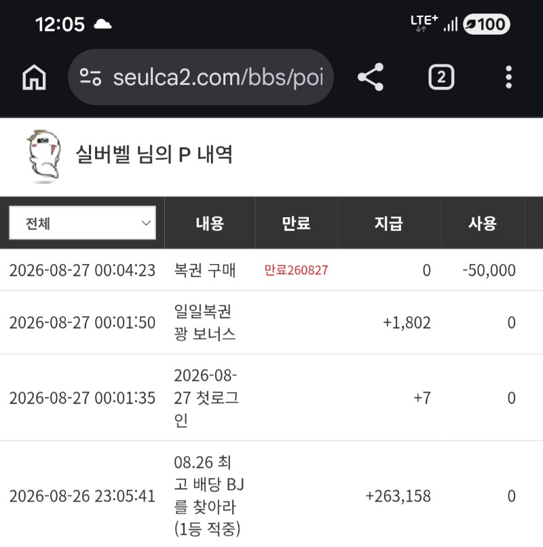This screenshot has height=547, width=543.
Task: Select the 지급 column header
Action: [388, 223]
